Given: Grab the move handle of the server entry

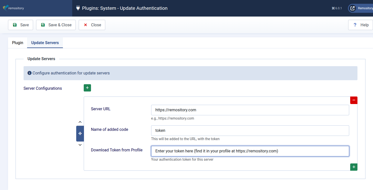Looking at the screenshot, I should [x=80, y=134].
